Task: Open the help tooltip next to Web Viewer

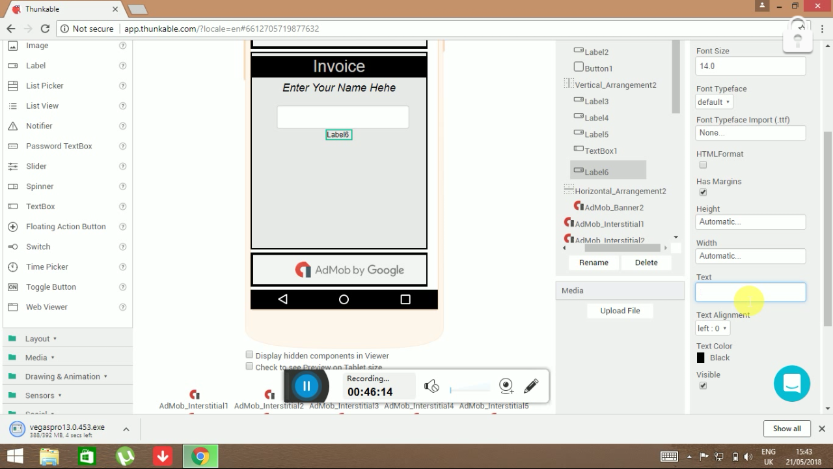Action: pyautogui.click(x=123, y=307)
